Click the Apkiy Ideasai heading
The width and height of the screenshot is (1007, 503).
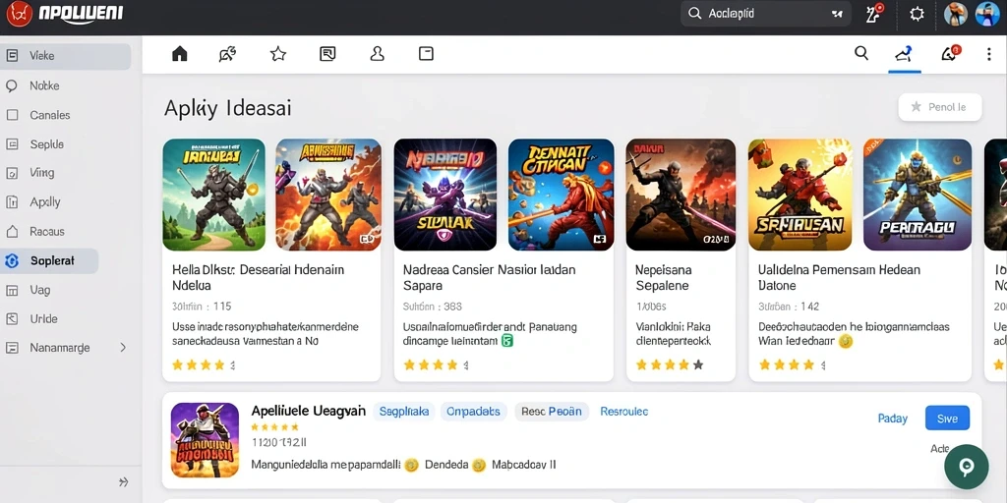point(228,108)
